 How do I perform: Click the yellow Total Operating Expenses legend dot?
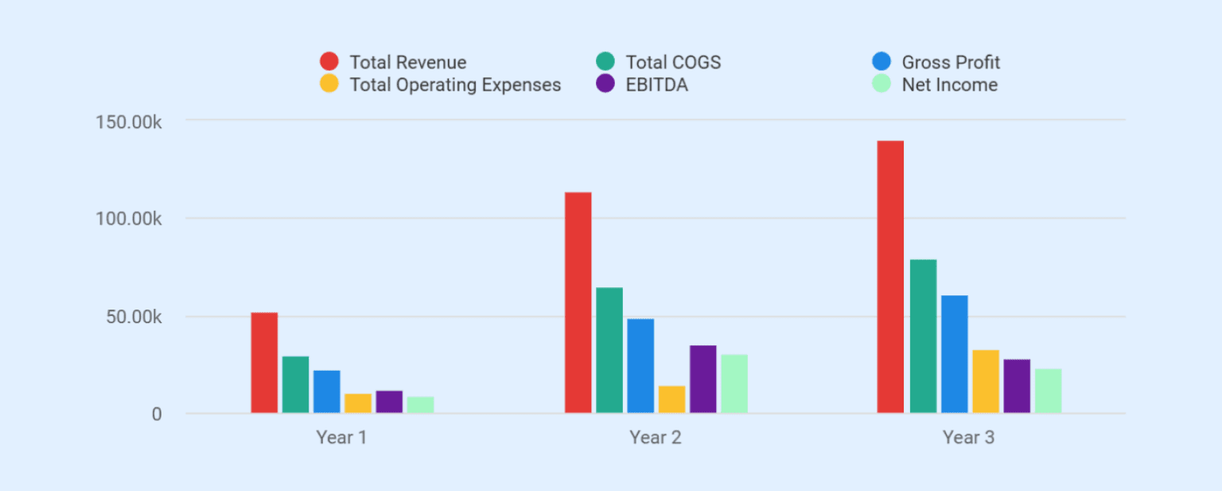(329, 84)
